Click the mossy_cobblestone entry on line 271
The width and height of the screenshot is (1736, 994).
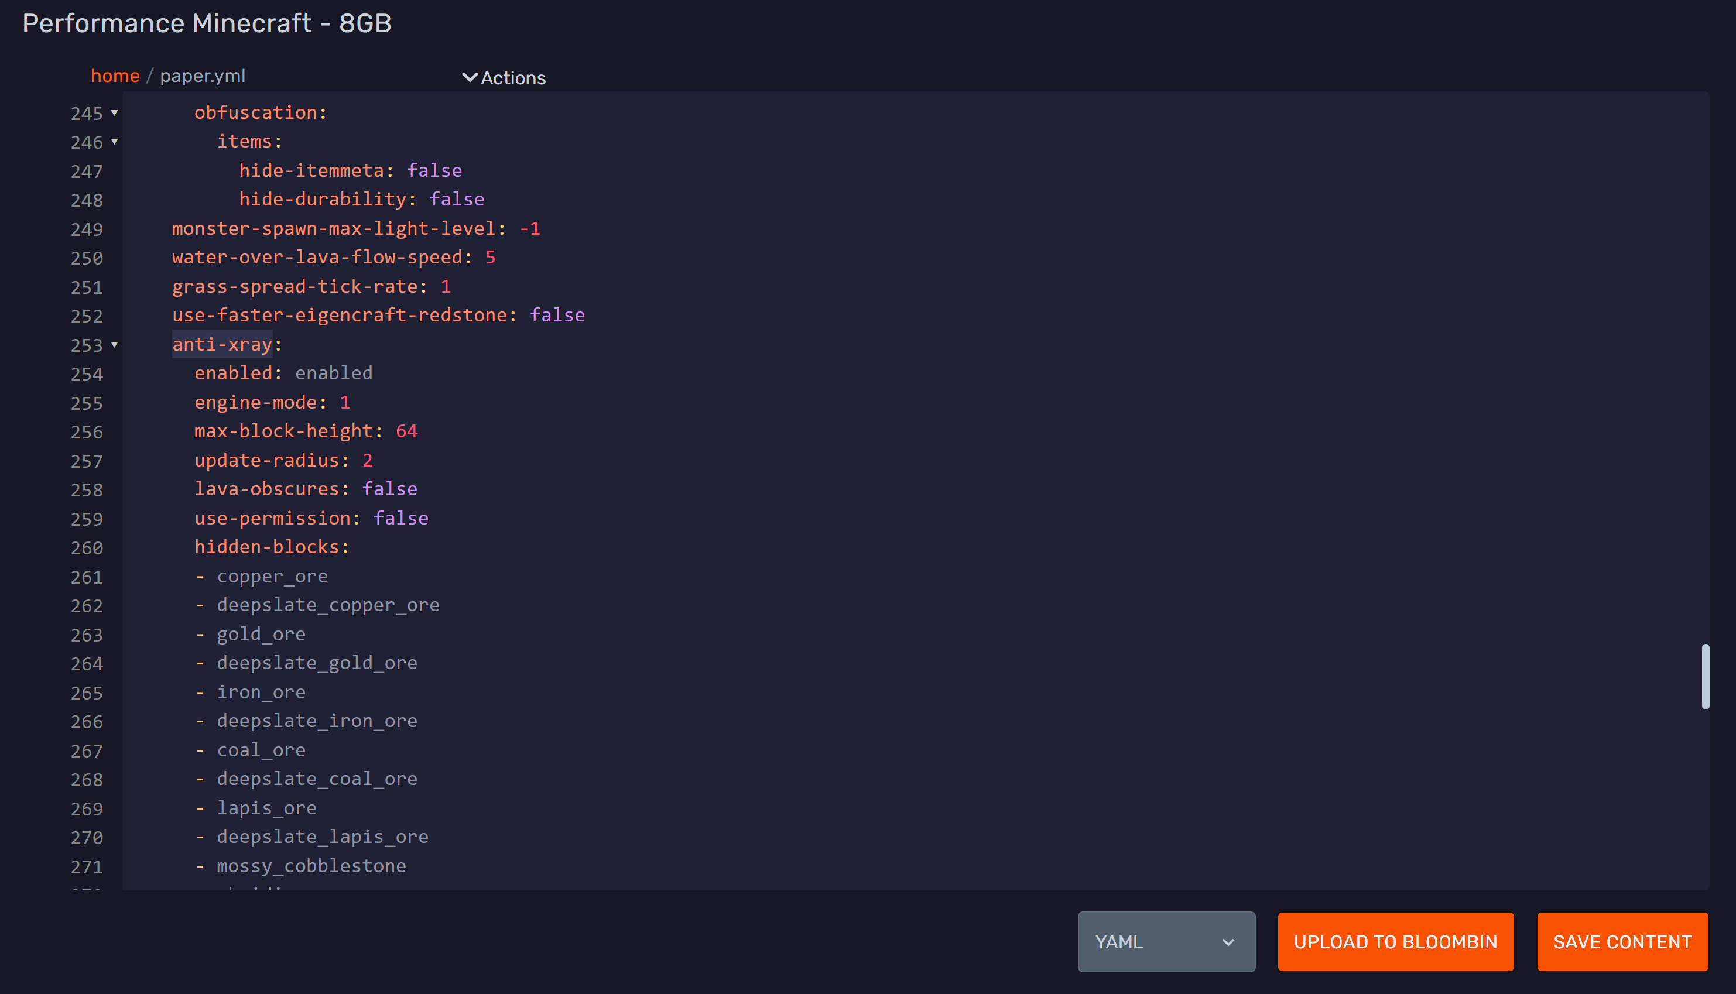(311, 866)
